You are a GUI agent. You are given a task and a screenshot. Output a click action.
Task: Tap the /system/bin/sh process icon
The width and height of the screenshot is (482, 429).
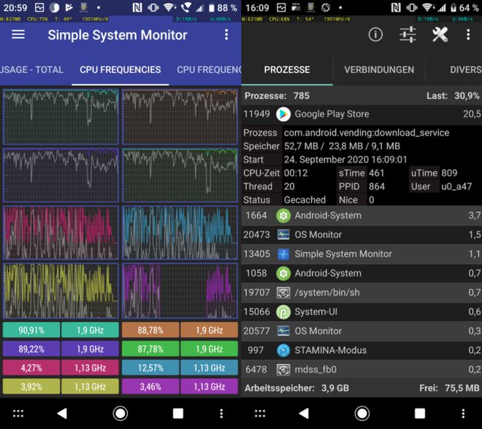[x=283, y=293]
